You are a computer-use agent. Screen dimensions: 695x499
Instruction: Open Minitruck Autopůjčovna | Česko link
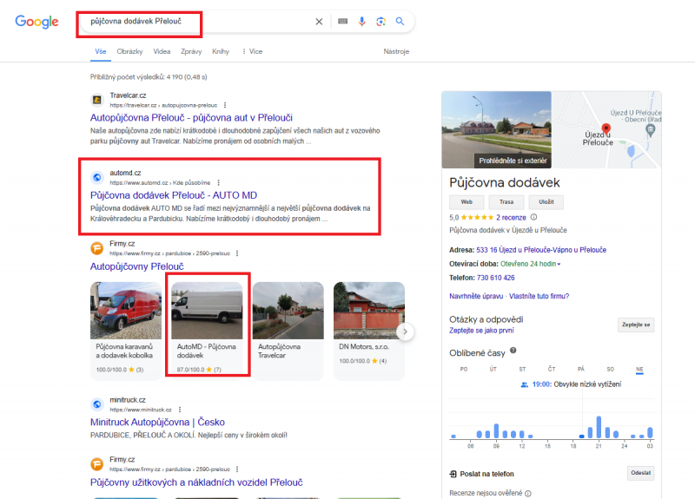(x=157, y=422)
